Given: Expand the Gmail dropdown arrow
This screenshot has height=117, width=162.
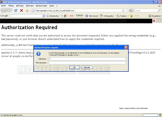Looking at the screenshot, I should 74,16.
